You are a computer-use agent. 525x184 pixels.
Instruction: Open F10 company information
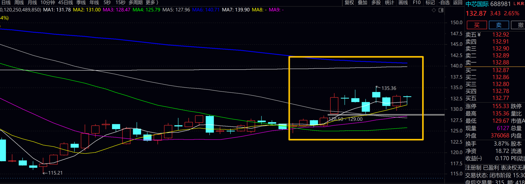pos(417,3)
